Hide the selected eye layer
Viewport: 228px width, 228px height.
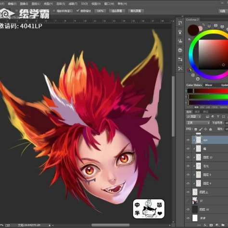[x=188, y=140]
